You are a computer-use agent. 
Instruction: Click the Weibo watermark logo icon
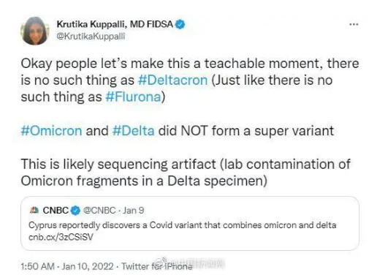pos(162,262)
